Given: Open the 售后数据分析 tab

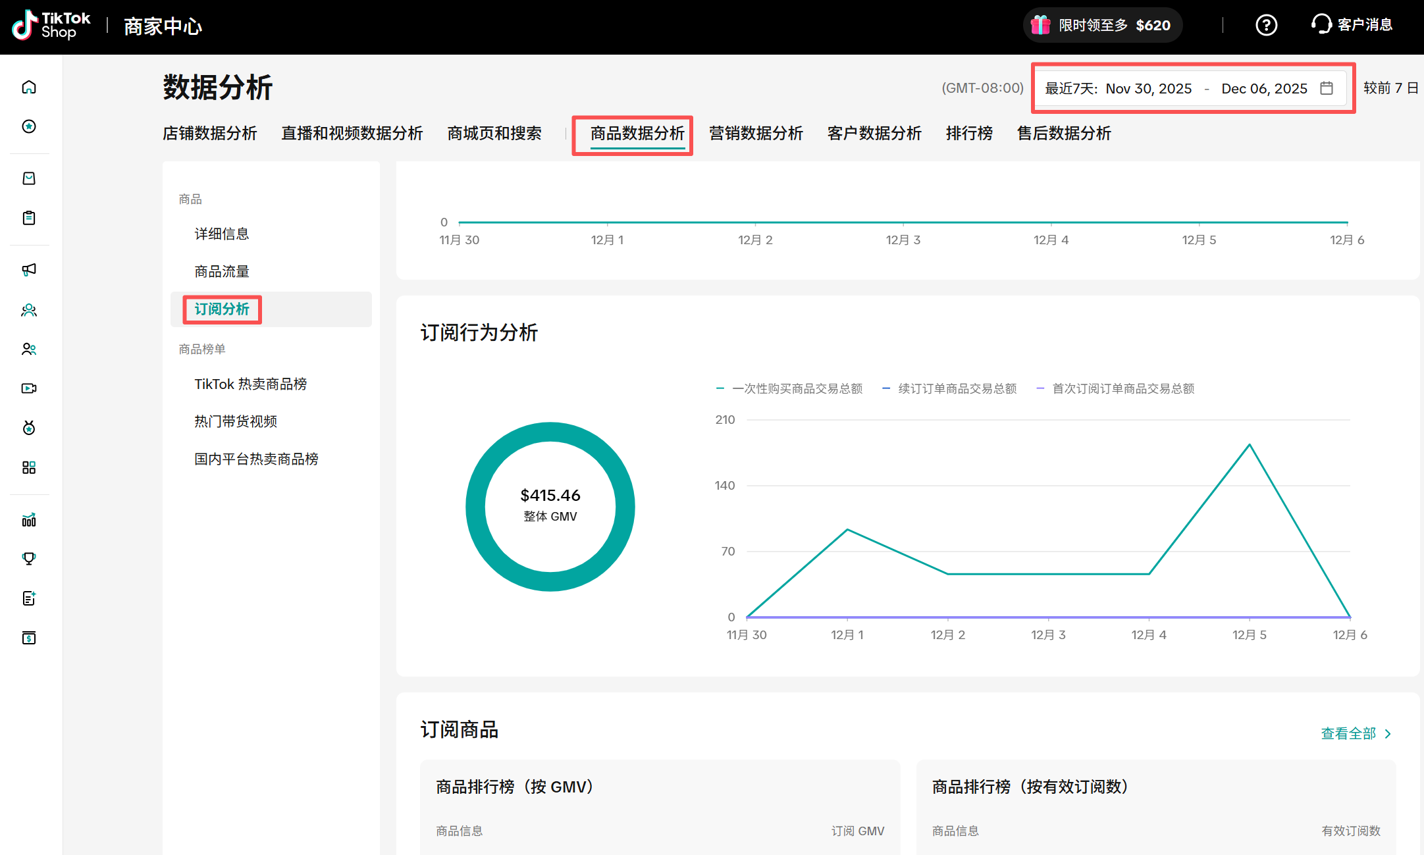Looking at the screenshot, I should [1064, 134].
